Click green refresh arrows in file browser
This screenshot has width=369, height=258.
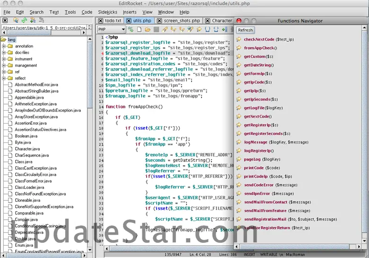24,20
